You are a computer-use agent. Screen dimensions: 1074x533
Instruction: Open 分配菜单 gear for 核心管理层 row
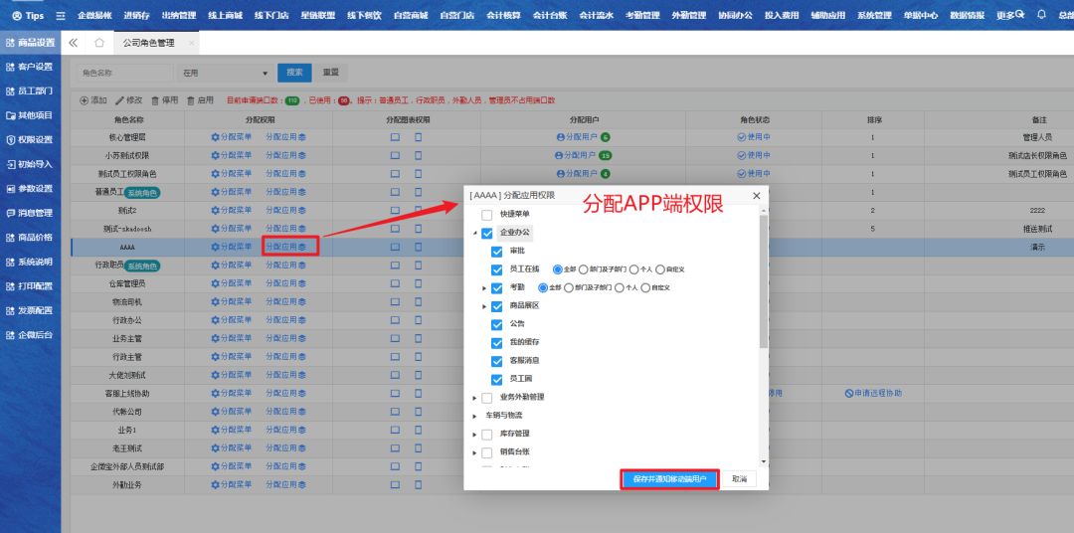216,137
